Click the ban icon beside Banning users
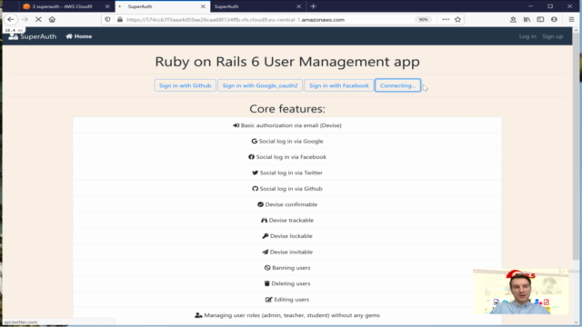Screen dimensions: 582x327 pyautogui.click(x=267, y=268)
